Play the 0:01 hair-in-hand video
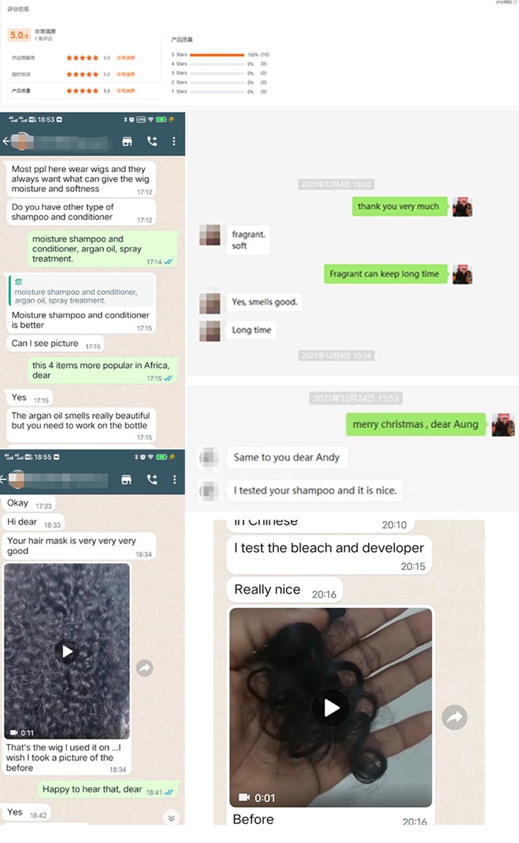 tap(331, 707)
